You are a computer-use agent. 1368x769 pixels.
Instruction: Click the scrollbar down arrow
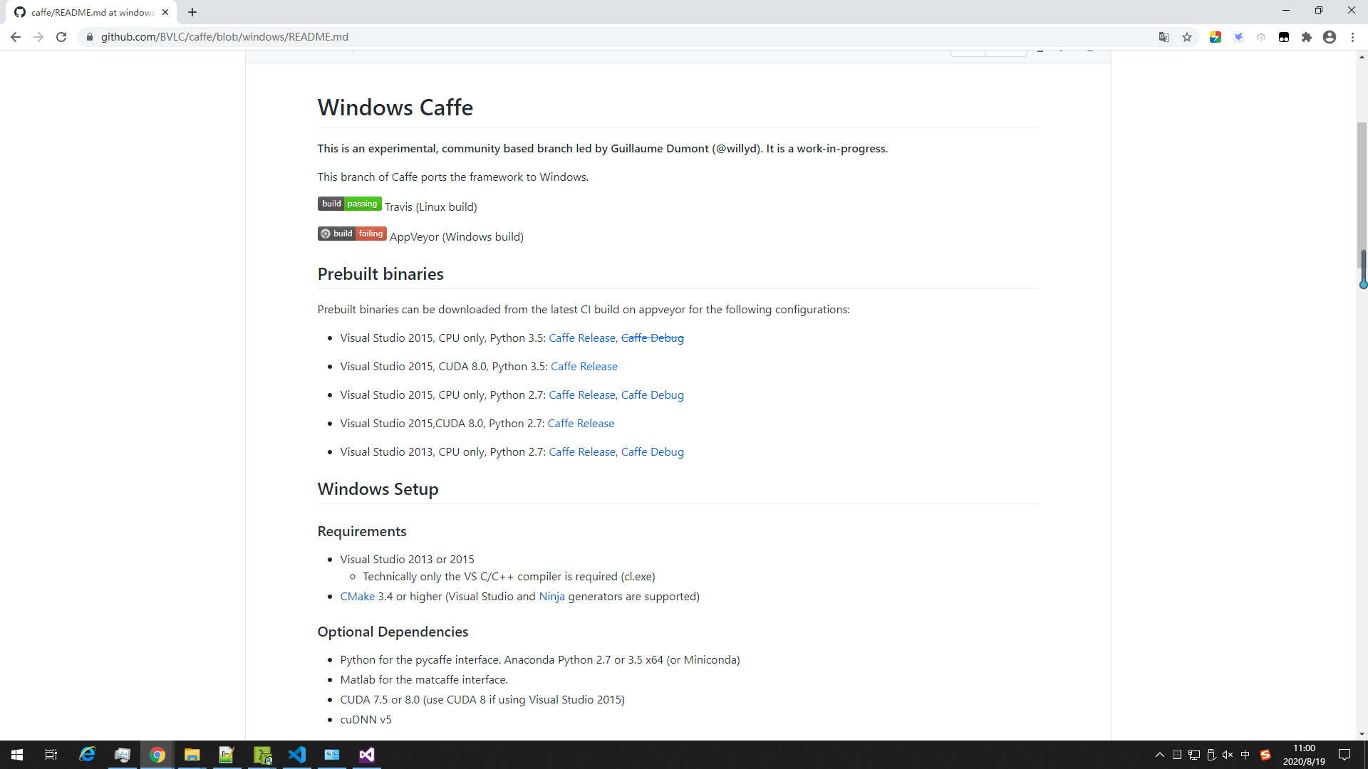click(x=1362, y=733)
